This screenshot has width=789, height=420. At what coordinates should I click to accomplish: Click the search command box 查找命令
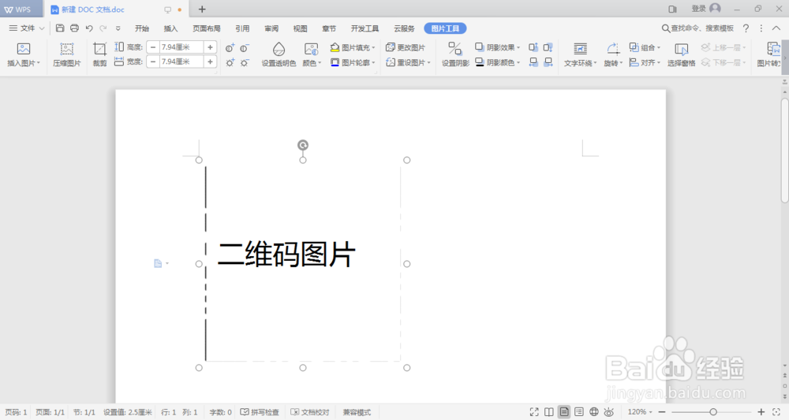(697, 28)
